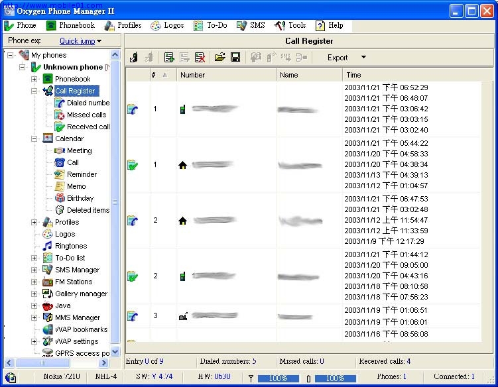Open the Quick jump dropdown
This screenshot has height=387, width=498.
pyautogui.click(x=81, y=41)
